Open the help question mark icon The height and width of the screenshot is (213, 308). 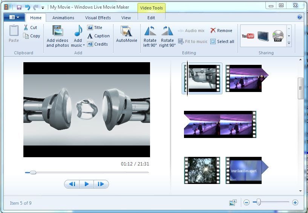click(300, 17)
